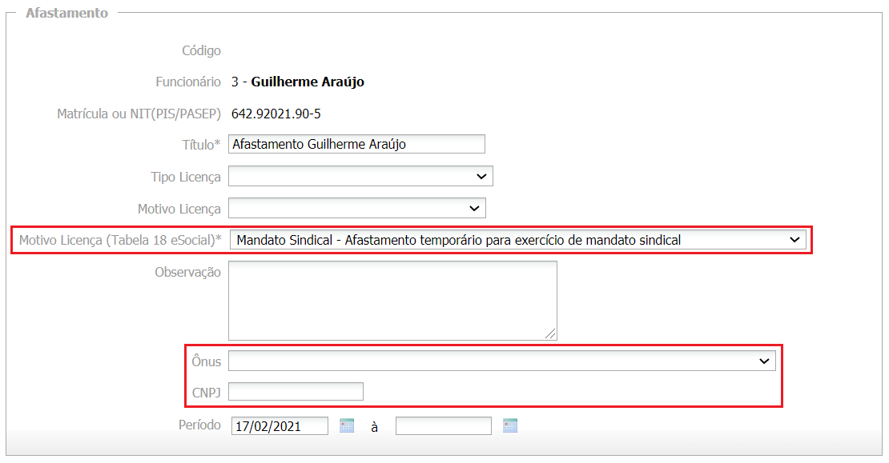Expand the Ônus dropdown list
The image size is (889, 463).
pyautogui.click(x=501, y=361)
